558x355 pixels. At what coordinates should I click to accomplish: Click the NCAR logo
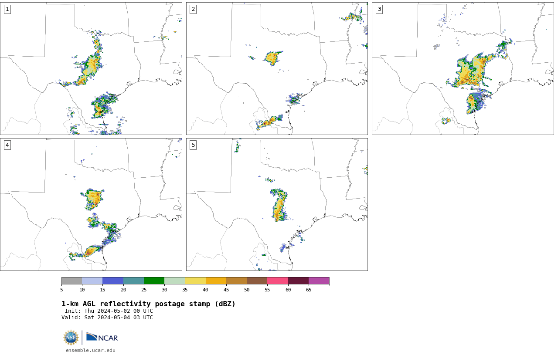point(102,337)
